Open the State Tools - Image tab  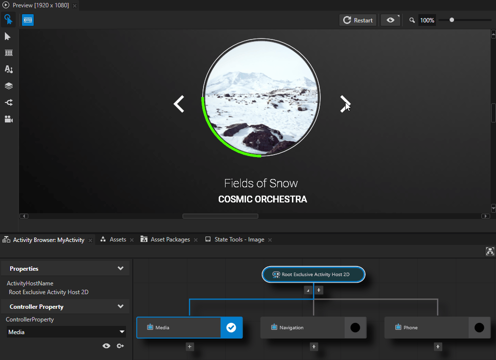(238, 240)
